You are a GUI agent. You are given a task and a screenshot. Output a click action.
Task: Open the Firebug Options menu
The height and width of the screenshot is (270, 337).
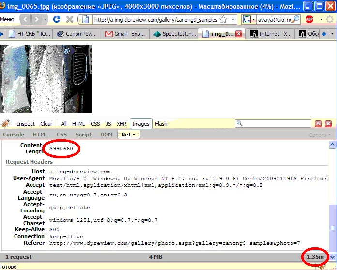[319, 135]
